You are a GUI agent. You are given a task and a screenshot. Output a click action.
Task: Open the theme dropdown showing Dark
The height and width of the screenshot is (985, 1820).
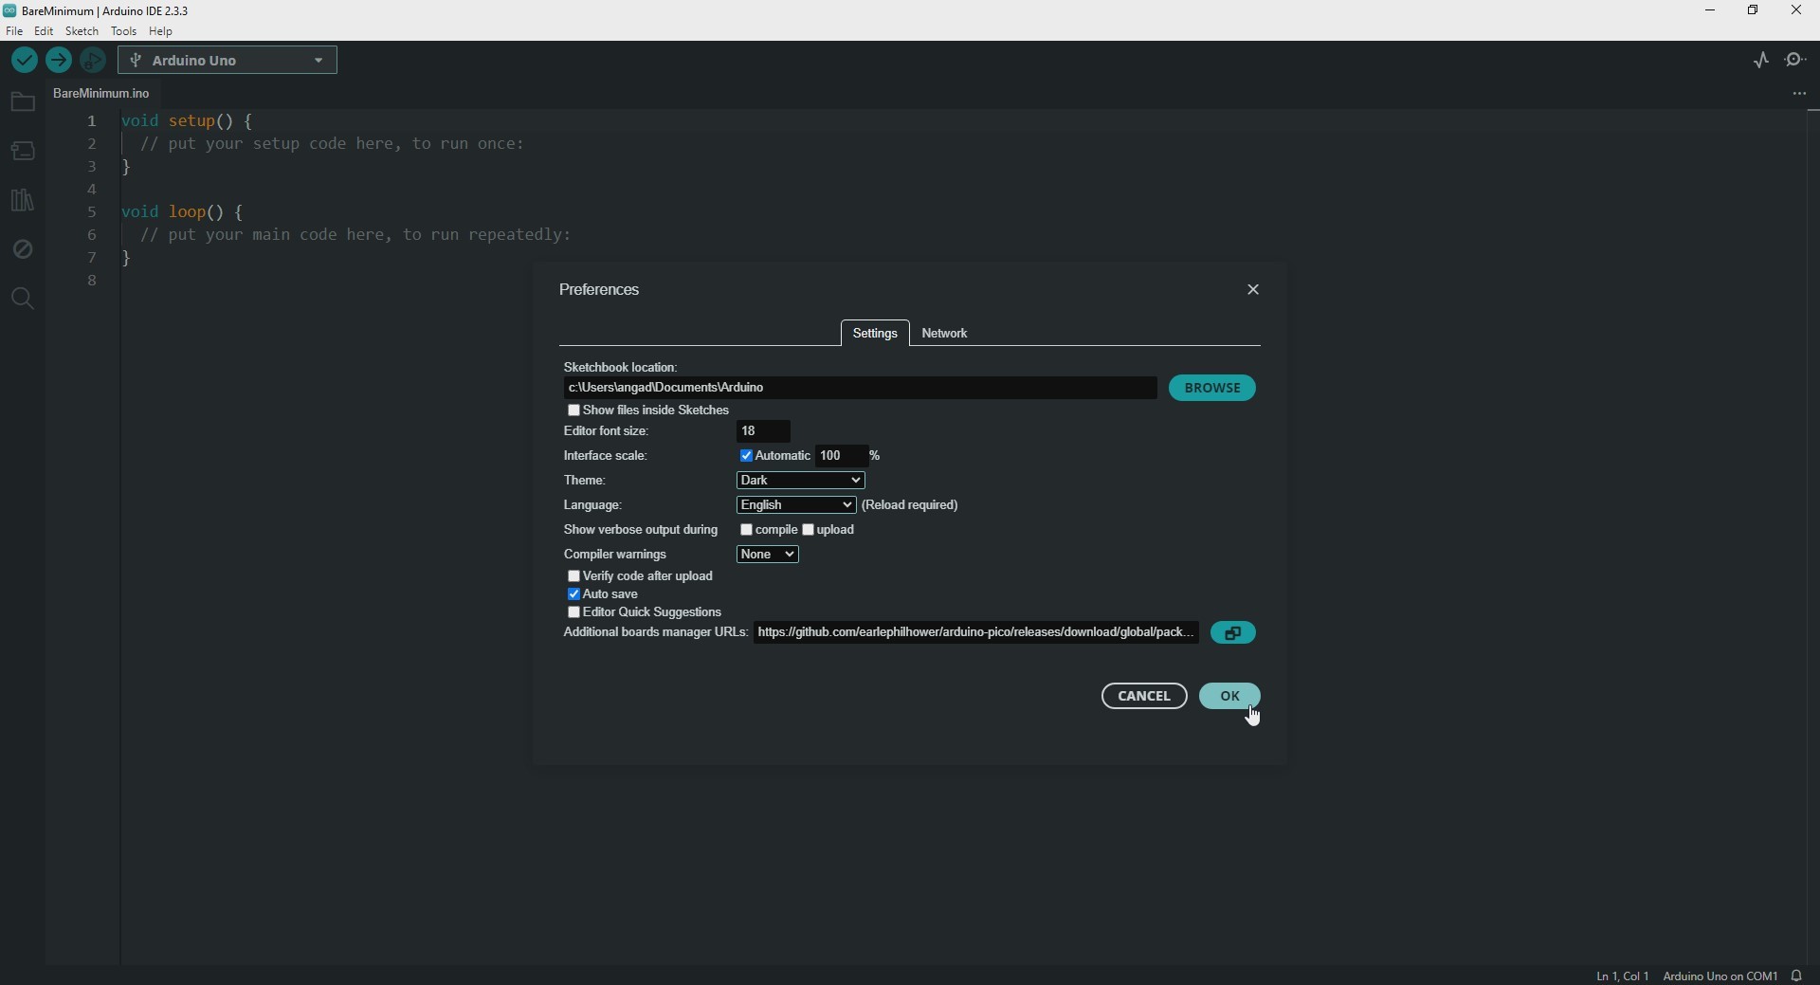pyautogui.click(x=801, y=481)
